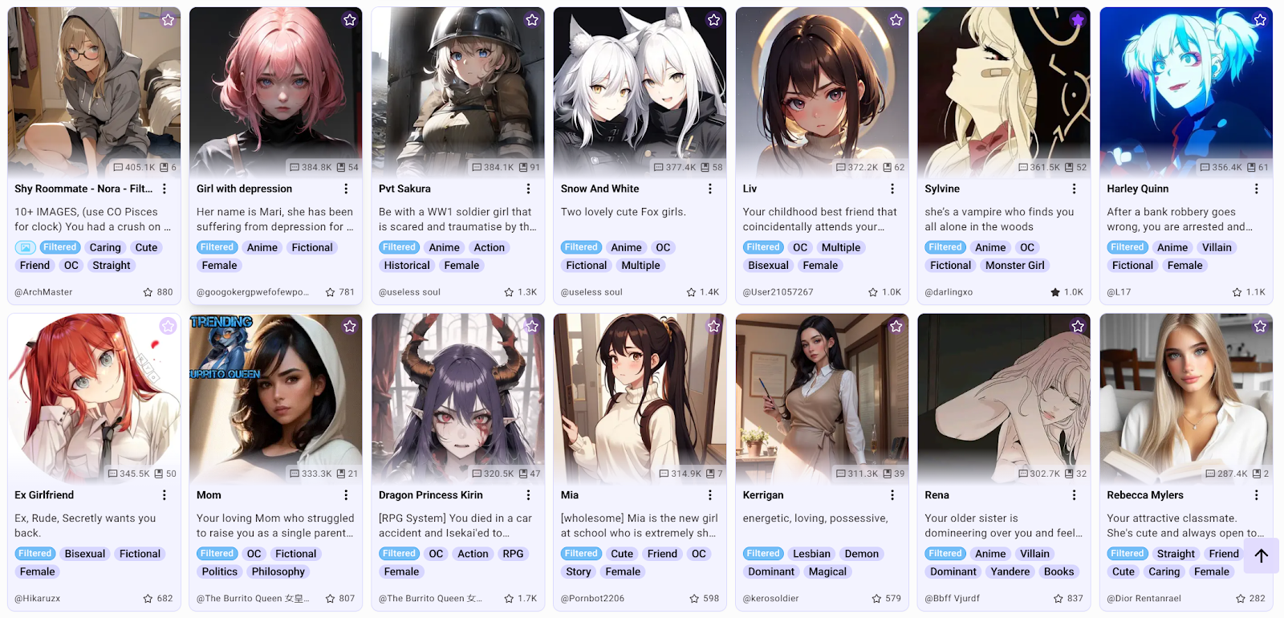Open three-dot menu for Girl with depression
The image size is (1284, 618).
[346, 189]
